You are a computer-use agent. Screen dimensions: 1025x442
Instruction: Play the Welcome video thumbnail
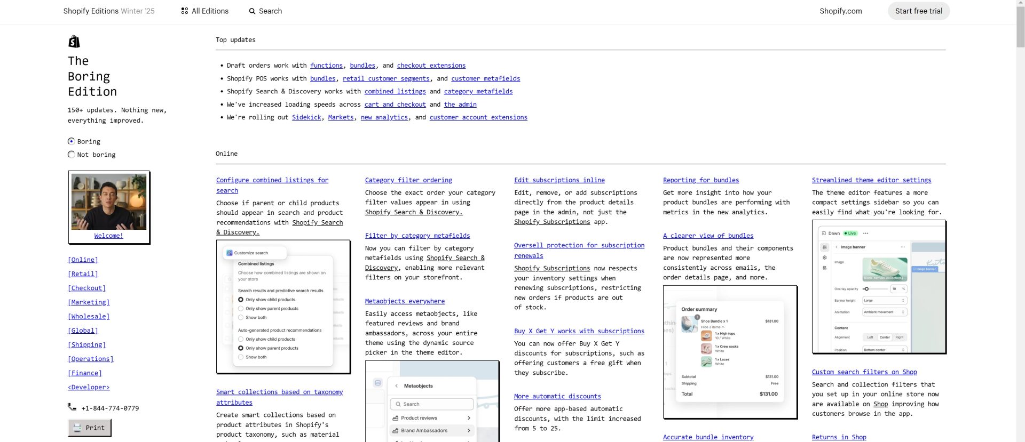pyautogui.click(x=109, y=202)
